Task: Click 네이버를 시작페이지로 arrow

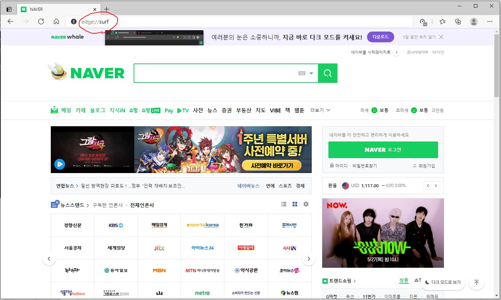Action: point(396,52)
